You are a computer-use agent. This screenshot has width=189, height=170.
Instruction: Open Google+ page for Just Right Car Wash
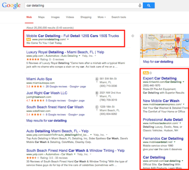(76, 101)
